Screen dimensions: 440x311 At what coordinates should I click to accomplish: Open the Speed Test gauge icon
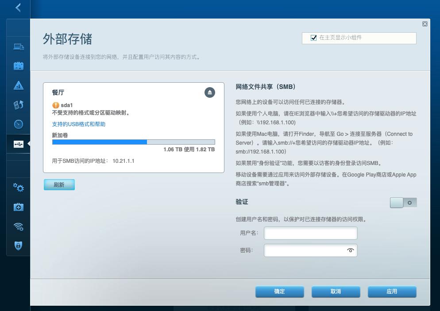pos(18,124)
